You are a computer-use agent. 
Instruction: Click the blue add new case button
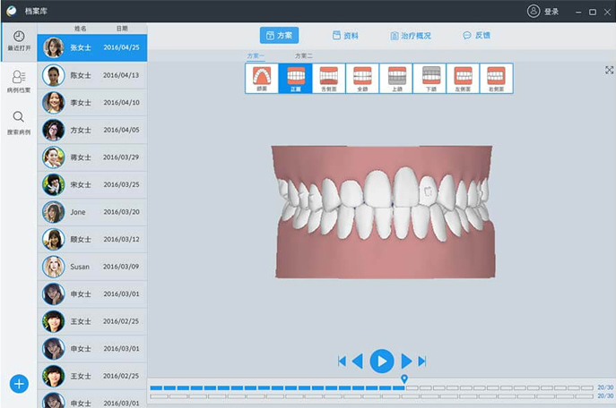[19, 384]
